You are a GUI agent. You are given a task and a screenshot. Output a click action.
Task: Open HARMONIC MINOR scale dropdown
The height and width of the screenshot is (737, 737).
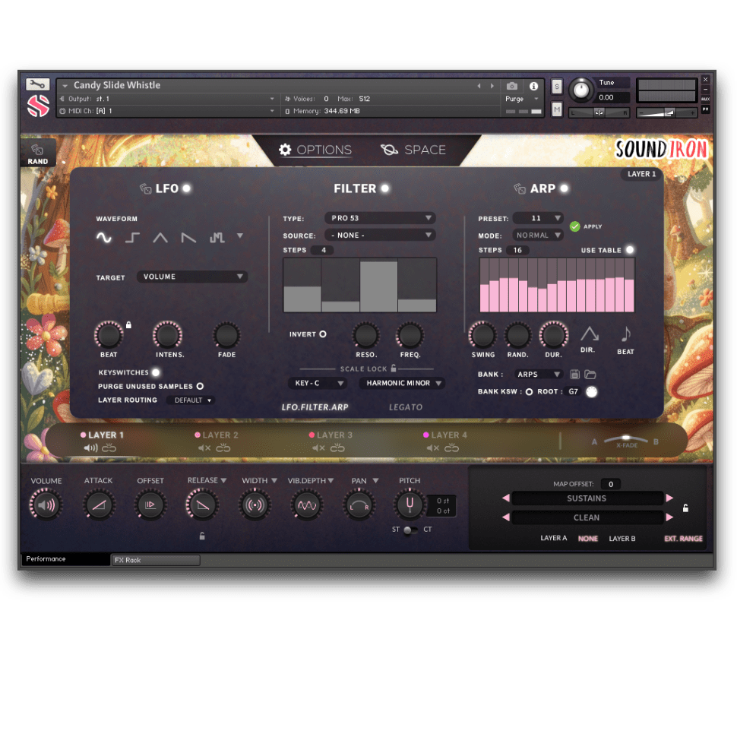point(403,384)
